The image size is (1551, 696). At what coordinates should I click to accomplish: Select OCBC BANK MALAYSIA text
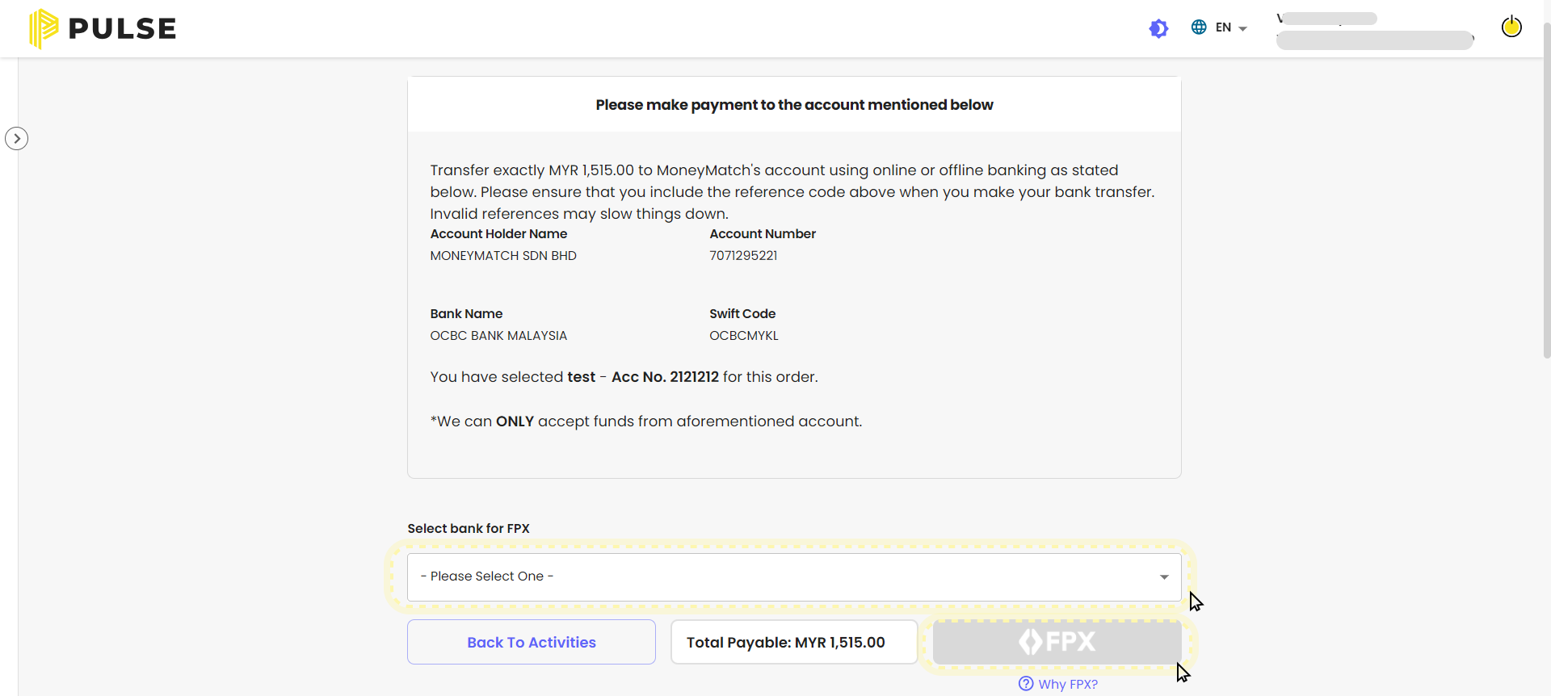pyautogui.click(x=498, y=335)
